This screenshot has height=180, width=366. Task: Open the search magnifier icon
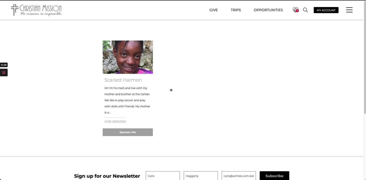click(305, 10)
